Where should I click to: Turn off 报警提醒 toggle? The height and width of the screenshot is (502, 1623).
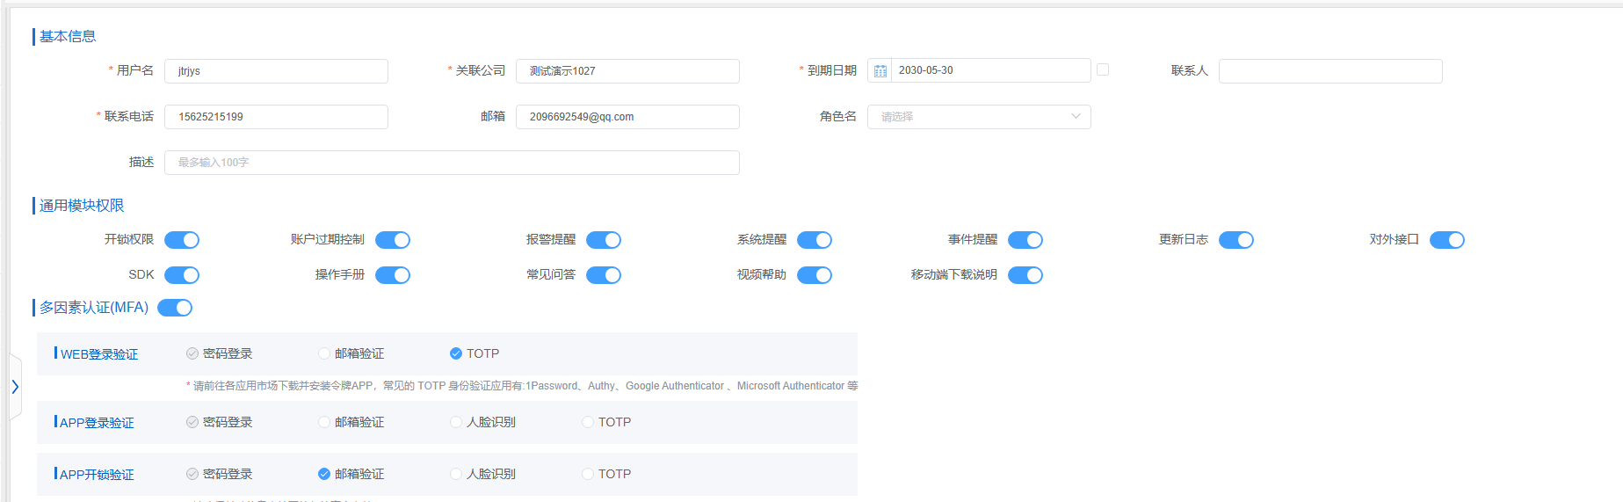tap(604, 240)
